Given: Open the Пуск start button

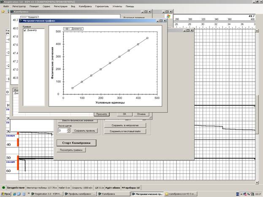Looking at the screenshot, I should click(x=6, y=194).
